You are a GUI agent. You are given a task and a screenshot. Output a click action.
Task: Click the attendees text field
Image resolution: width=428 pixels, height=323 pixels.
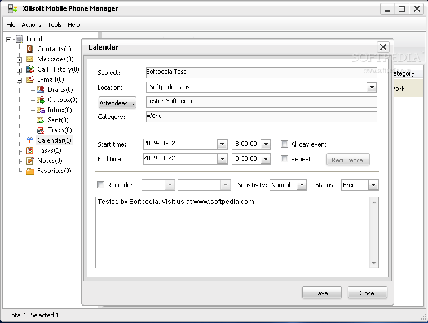(261, 102)
